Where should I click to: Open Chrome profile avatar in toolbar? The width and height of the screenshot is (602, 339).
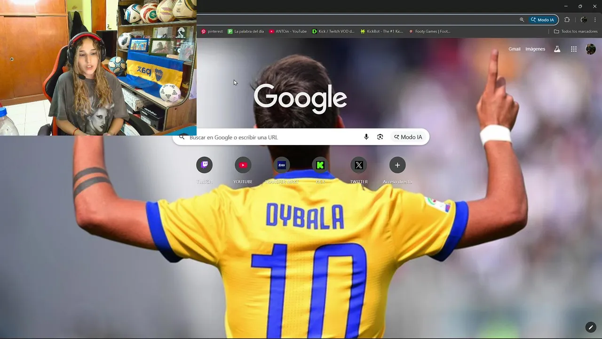point(584,20)
